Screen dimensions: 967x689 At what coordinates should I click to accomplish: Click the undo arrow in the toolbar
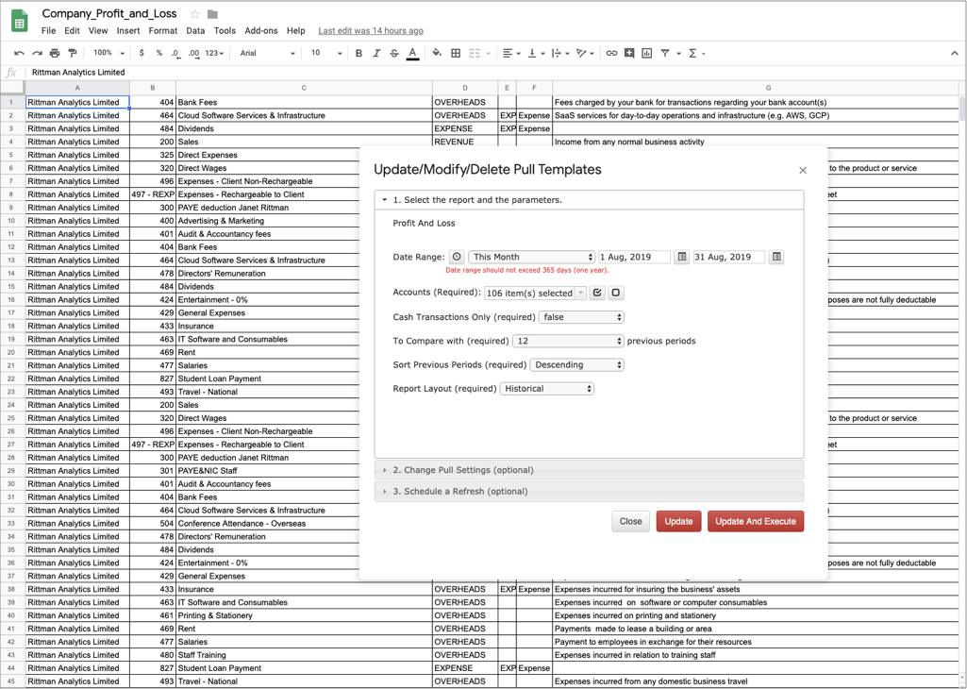coord(19,54)
